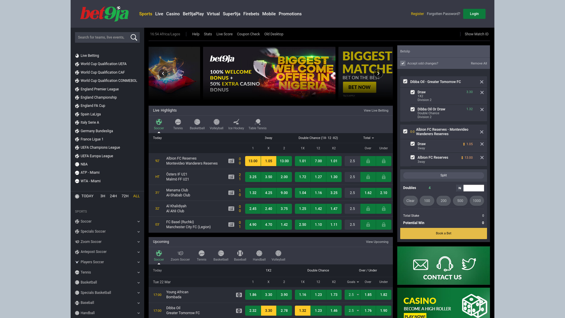Open stats icon for FC Basel (Ruchki) match
565x318 pixels.
pos(231,225)
